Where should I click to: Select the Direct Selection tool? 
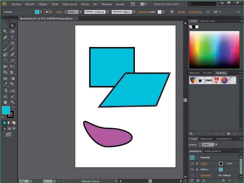(x=12, y=26)
